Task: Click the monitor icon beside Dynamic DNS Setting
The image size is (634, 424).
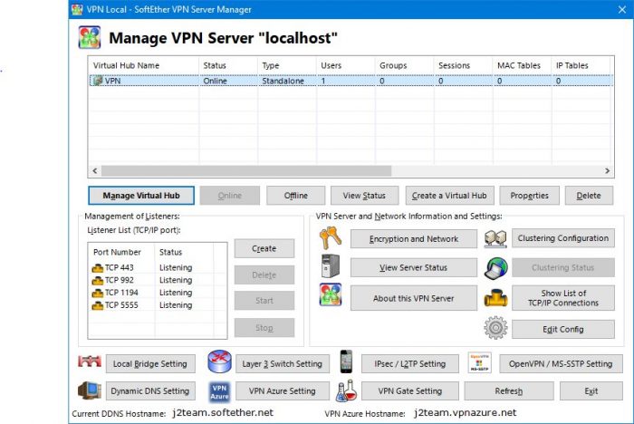Action: pos(90,390)
